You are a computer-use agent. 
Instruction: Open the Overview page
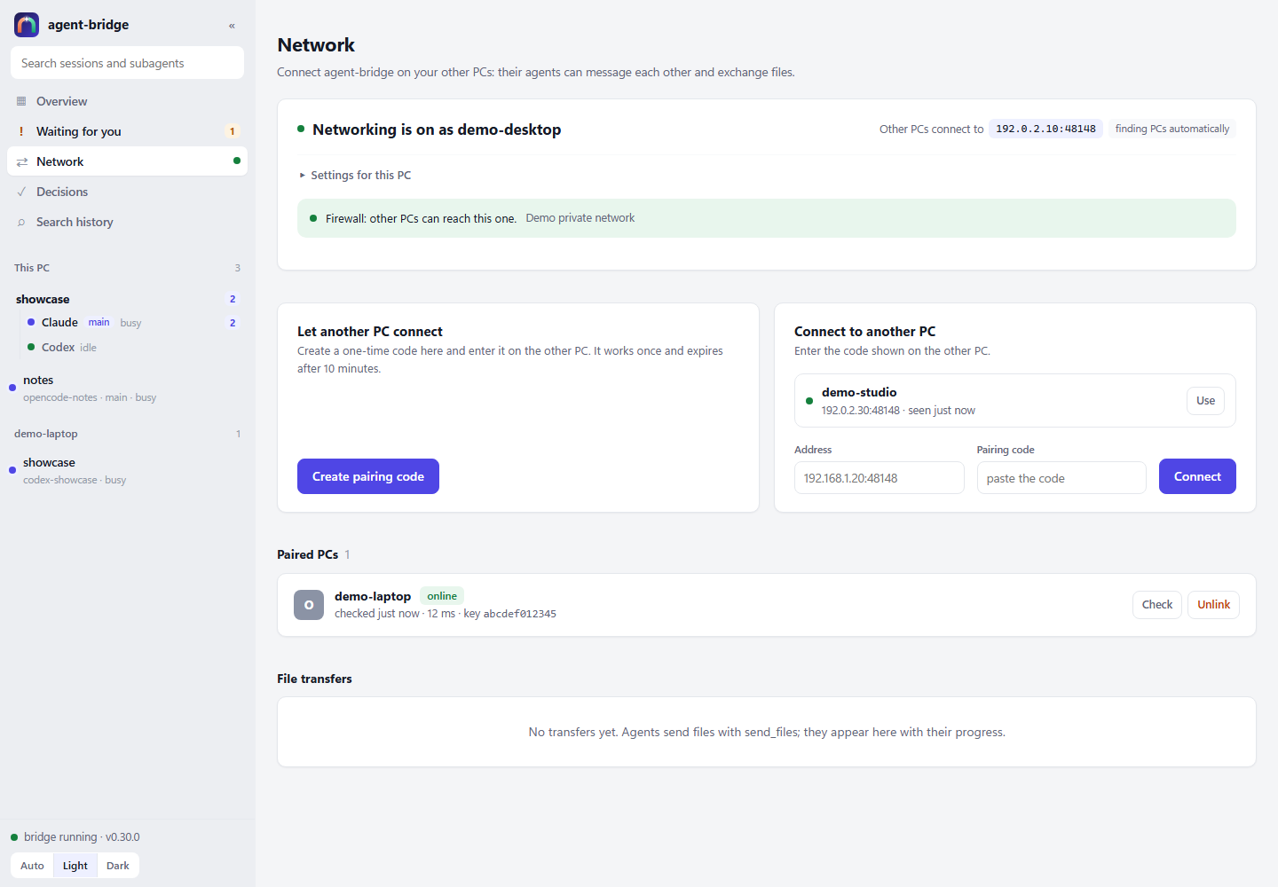tap(127, 101)
